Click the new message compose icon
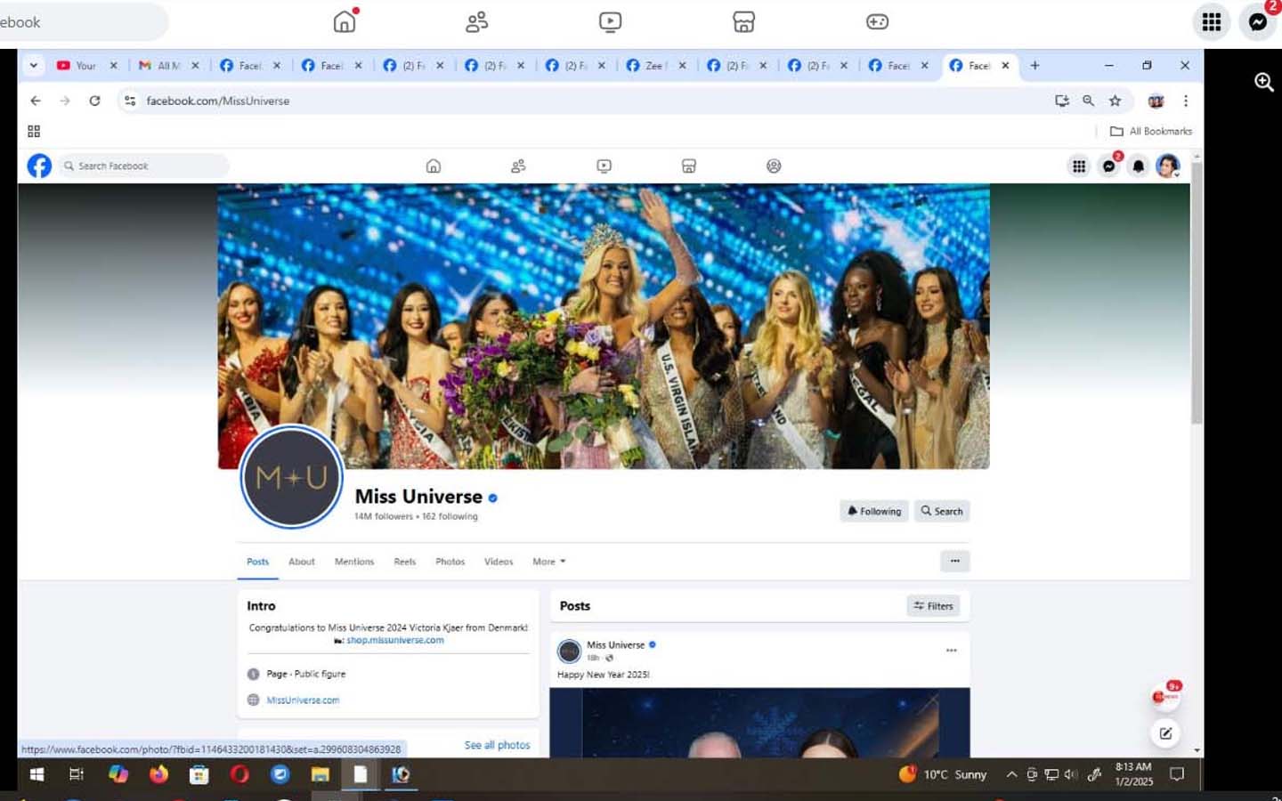Viewport: 1282px width, 801px height. point(1165,733)
